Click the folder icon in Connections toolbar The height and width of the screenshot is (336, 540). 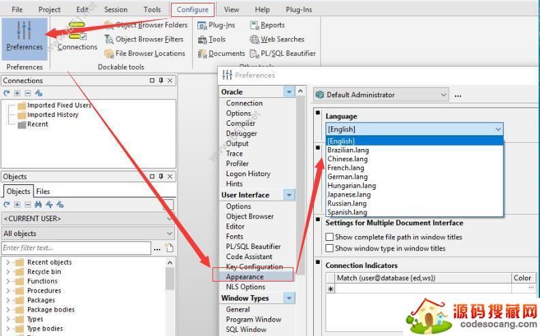[x=39, y=93]
